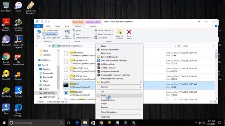Click the Save search ribbon item
Image resolution: width=225 pixels, height=126 pixels.
(x=101, y=38)
